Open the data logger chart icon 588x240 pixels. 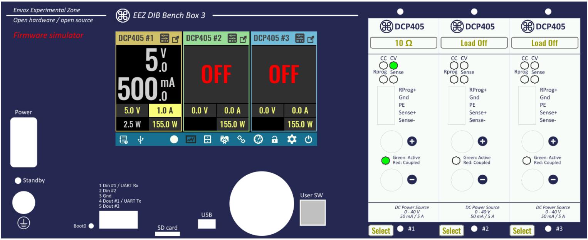click(191, 139)
